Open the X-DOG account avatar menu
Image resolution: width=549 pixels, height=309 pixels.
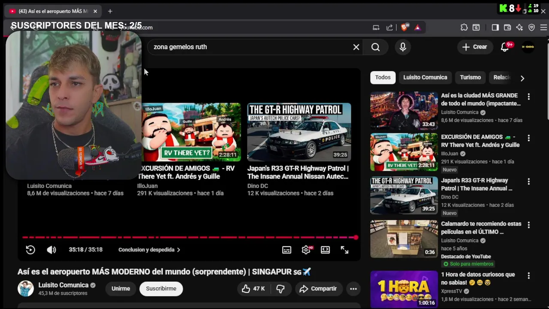(x=528, y=47)
